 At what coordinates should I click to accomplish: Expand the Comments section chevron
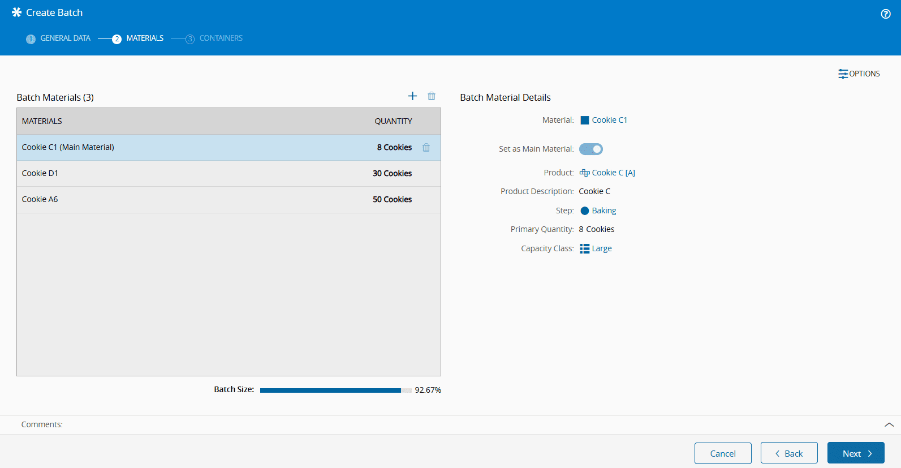click(889, 424)
